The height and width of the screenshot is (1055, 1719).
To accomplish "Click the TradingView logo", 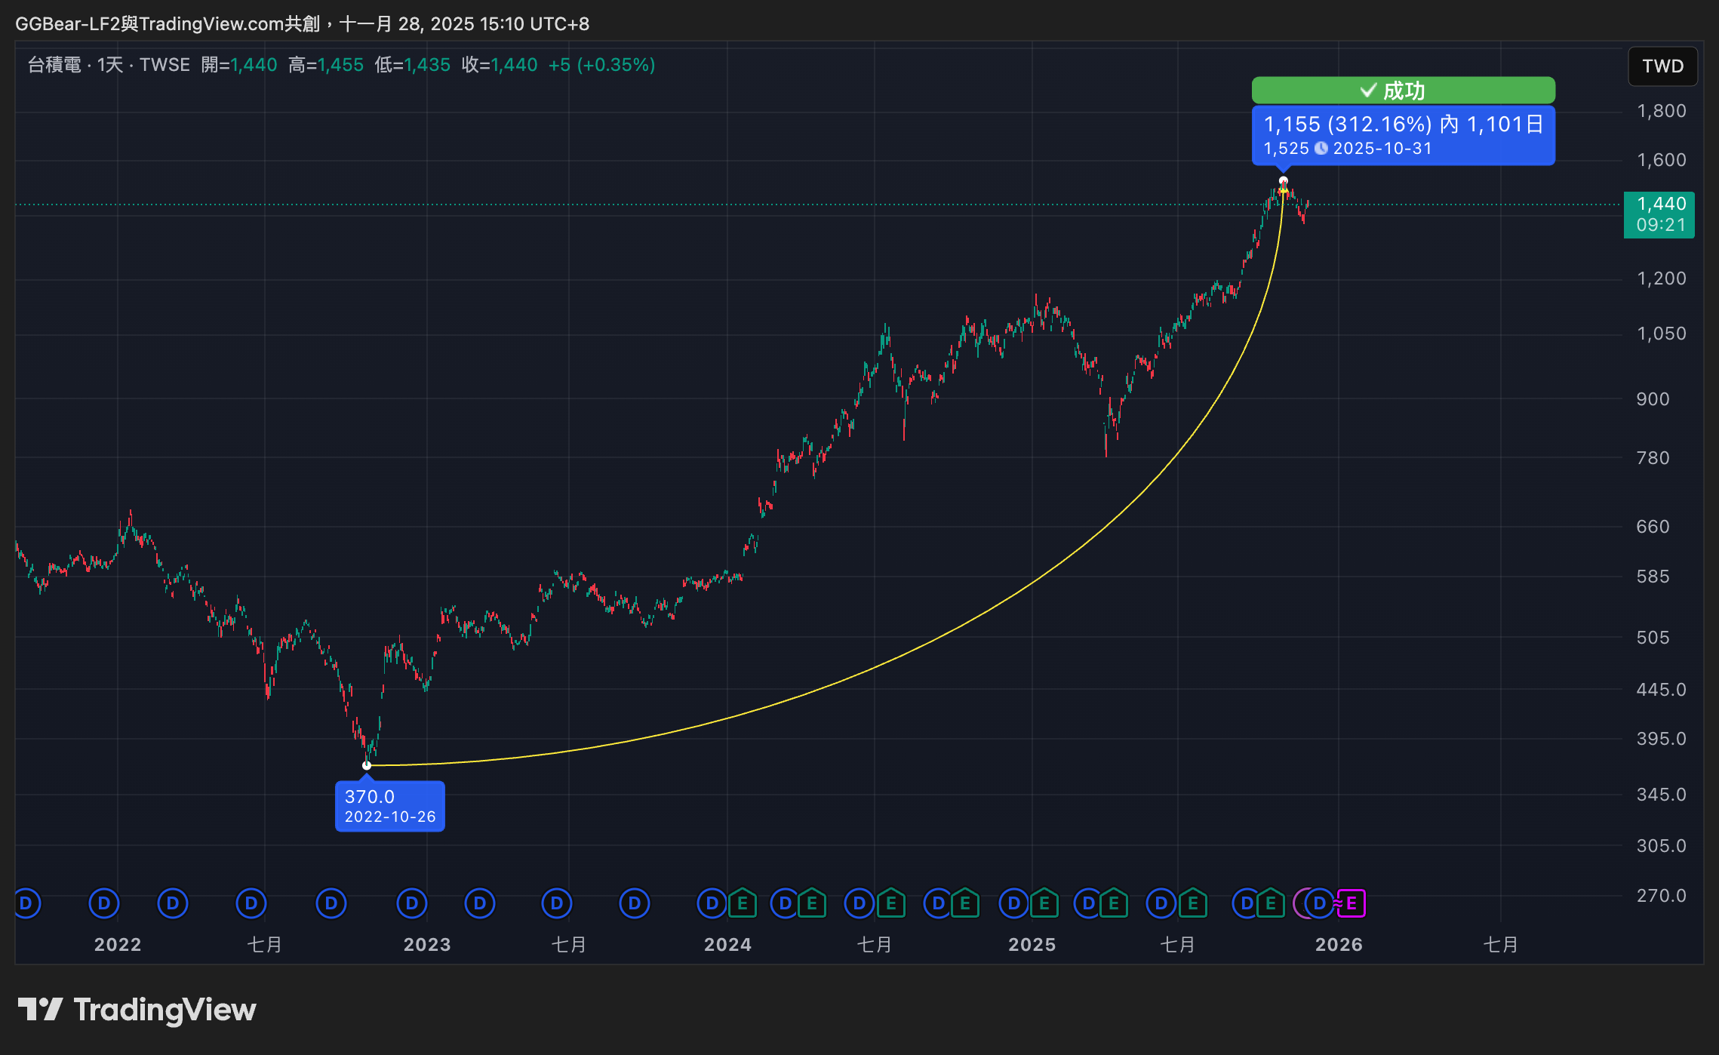I will click(137, 1010).
